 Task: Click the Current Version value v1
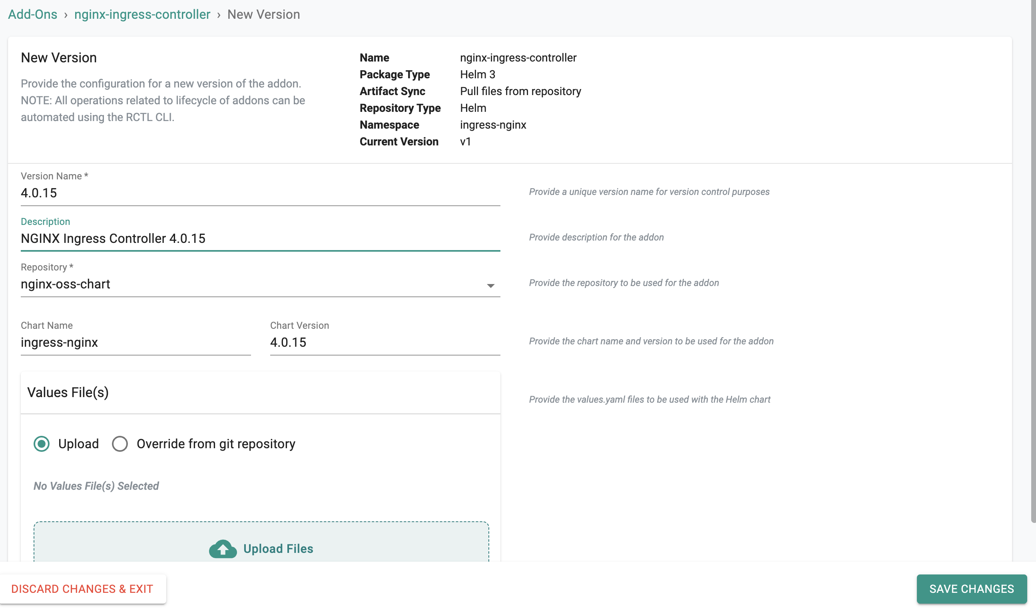(466, 141)
